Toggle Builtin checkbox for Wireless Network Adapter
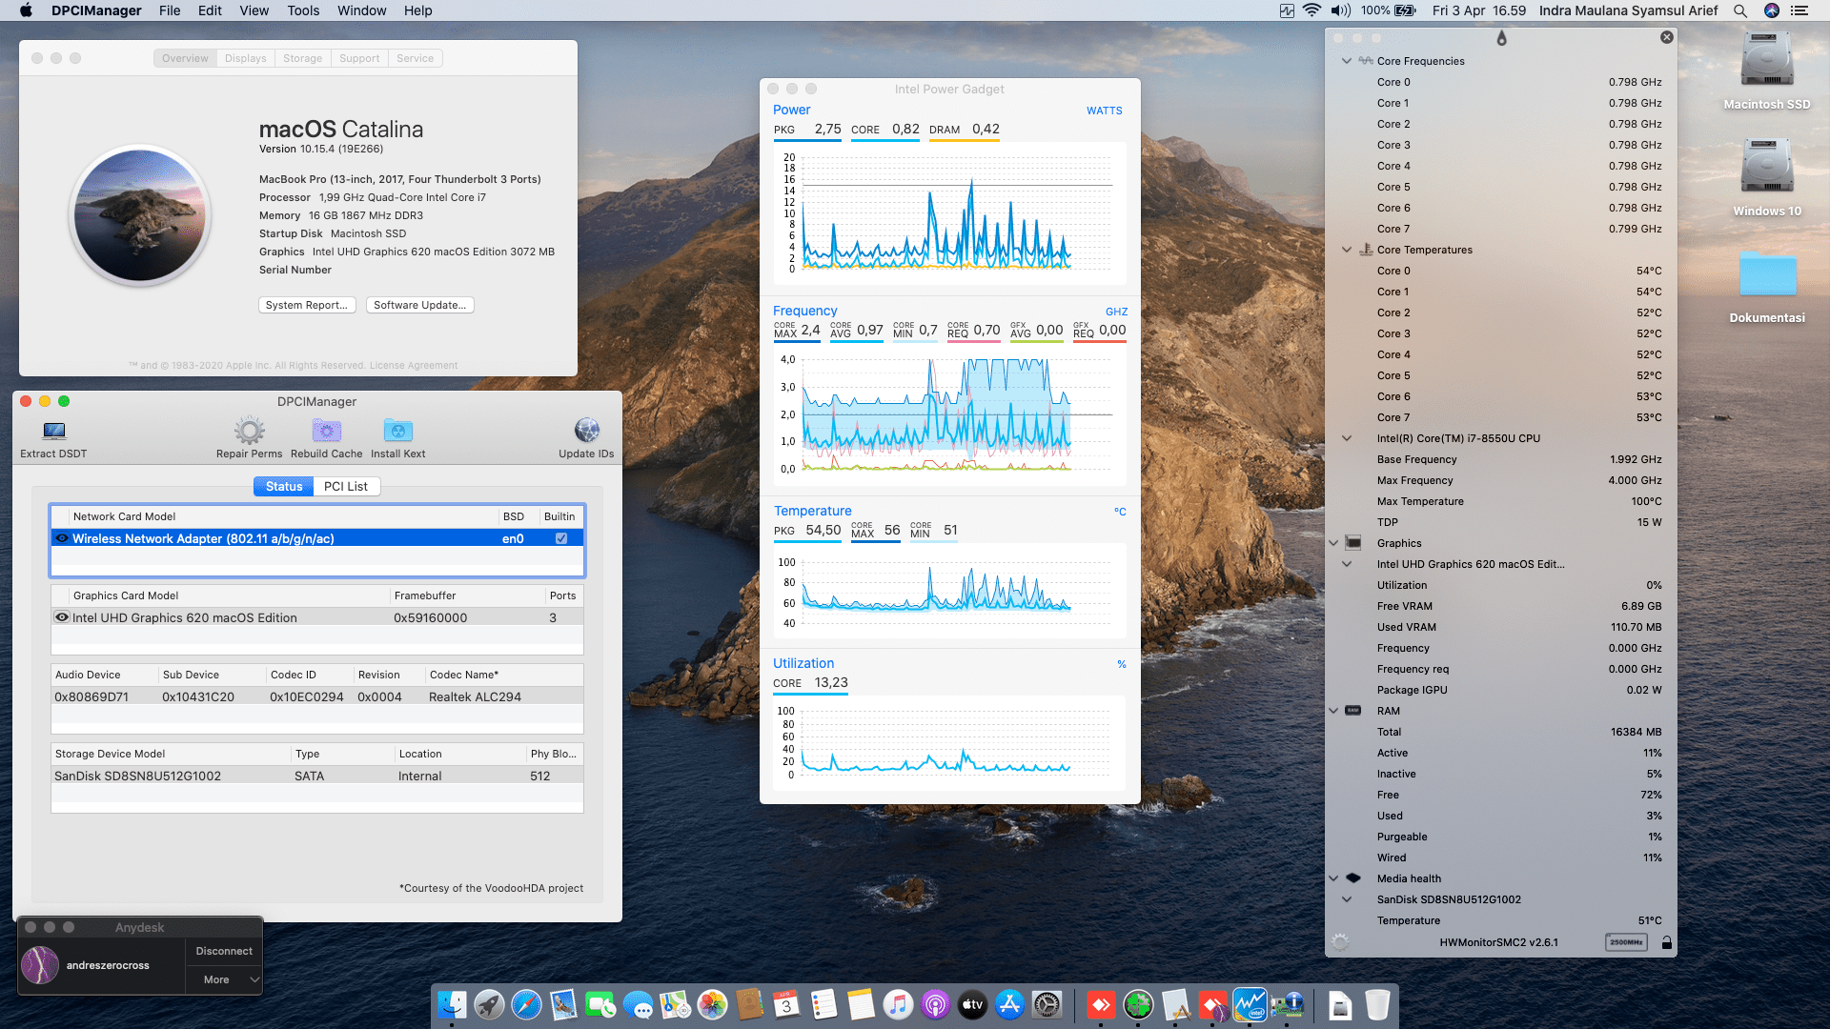 [561, 538]
